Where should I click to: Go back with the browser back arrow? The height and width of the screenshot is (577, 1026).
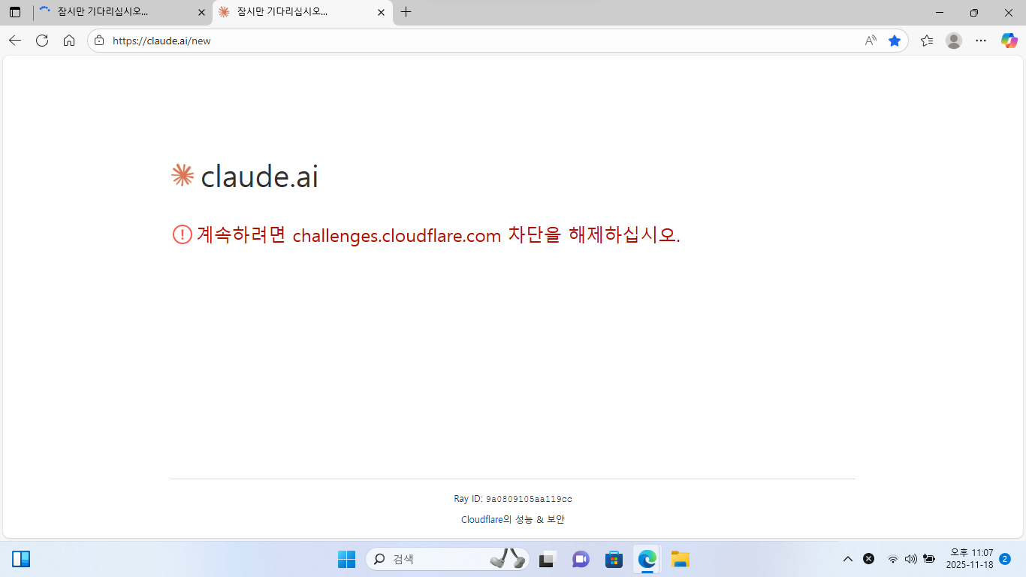point(15,41)
